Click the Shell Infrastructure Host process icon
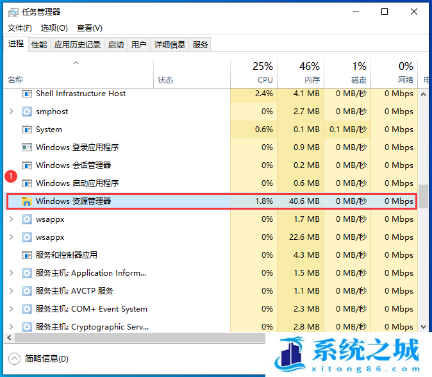Screen dimensions: 432x377 tap(27, 94)
